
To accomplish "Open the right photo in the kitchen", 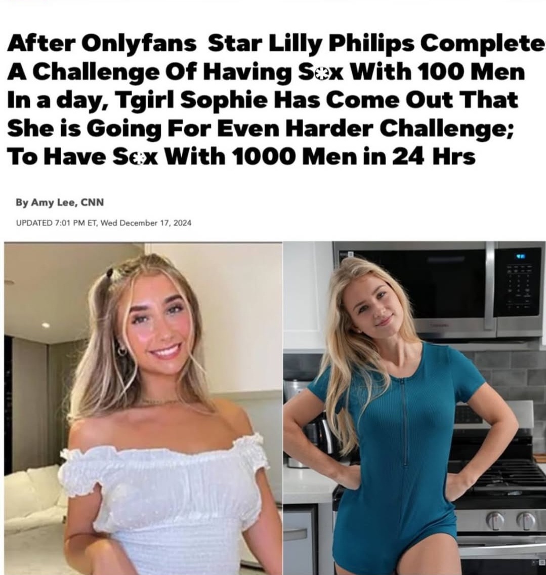I will coord(415,408).
